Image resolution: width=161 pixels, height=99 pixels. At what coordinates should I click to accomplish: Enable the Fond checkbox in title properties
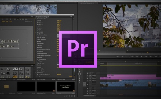click(38, 61)
